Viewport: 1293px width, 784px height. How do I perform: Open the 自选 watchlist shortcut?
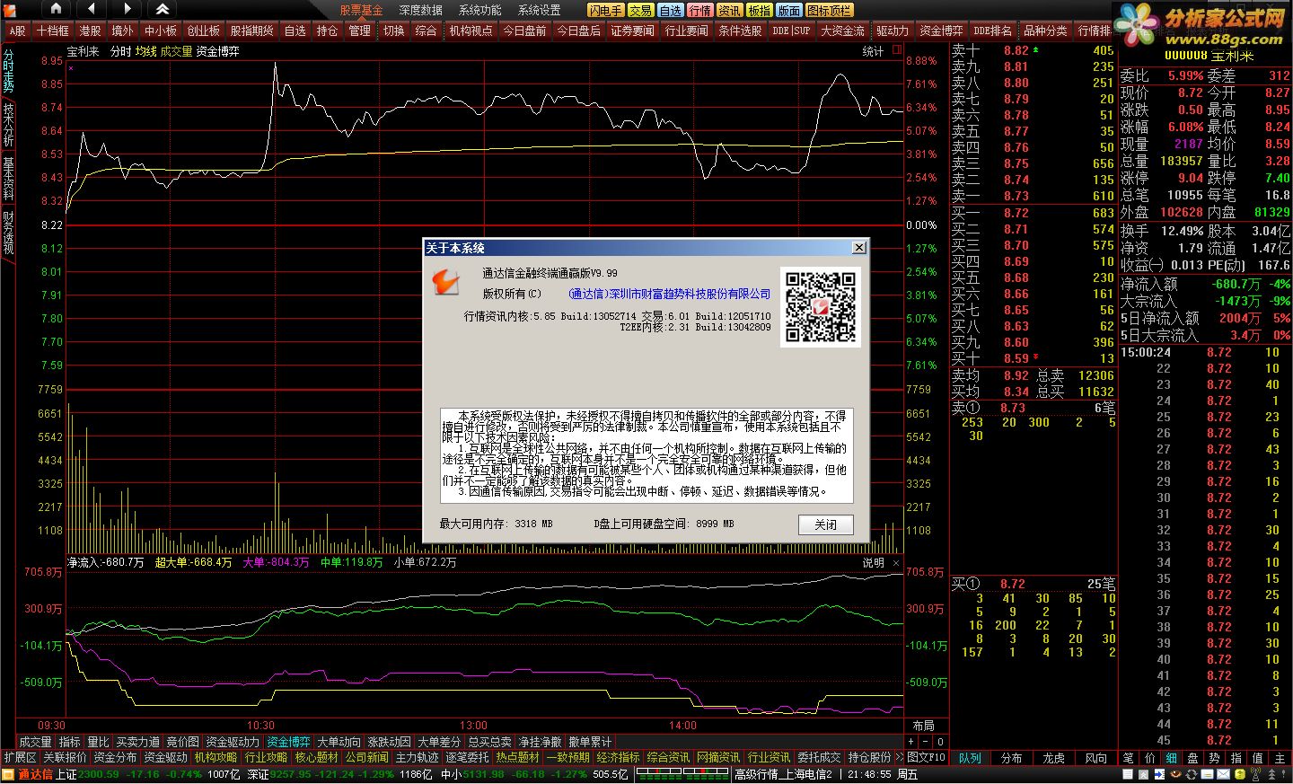coord(671,10)
